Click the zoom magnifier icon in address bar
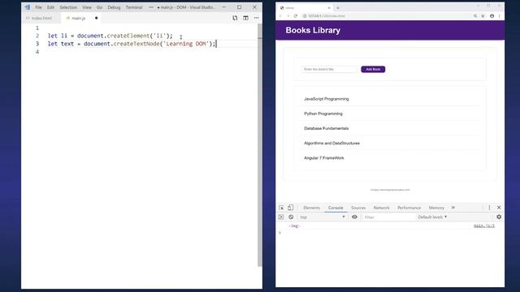This screenshot has width=520, height=292. pos(475,16)
